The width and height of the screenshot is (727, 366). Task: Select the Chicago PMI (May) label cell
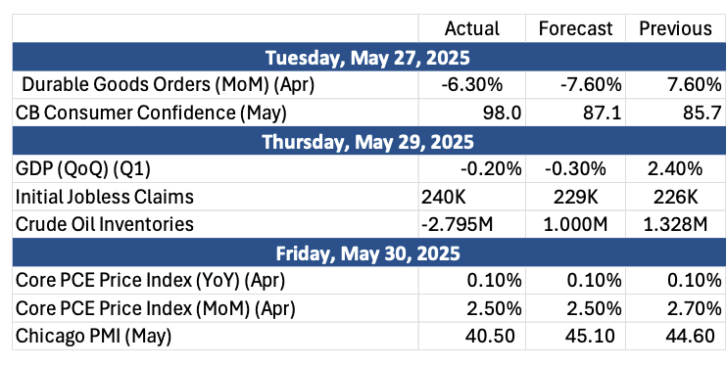tap(216, 337)
